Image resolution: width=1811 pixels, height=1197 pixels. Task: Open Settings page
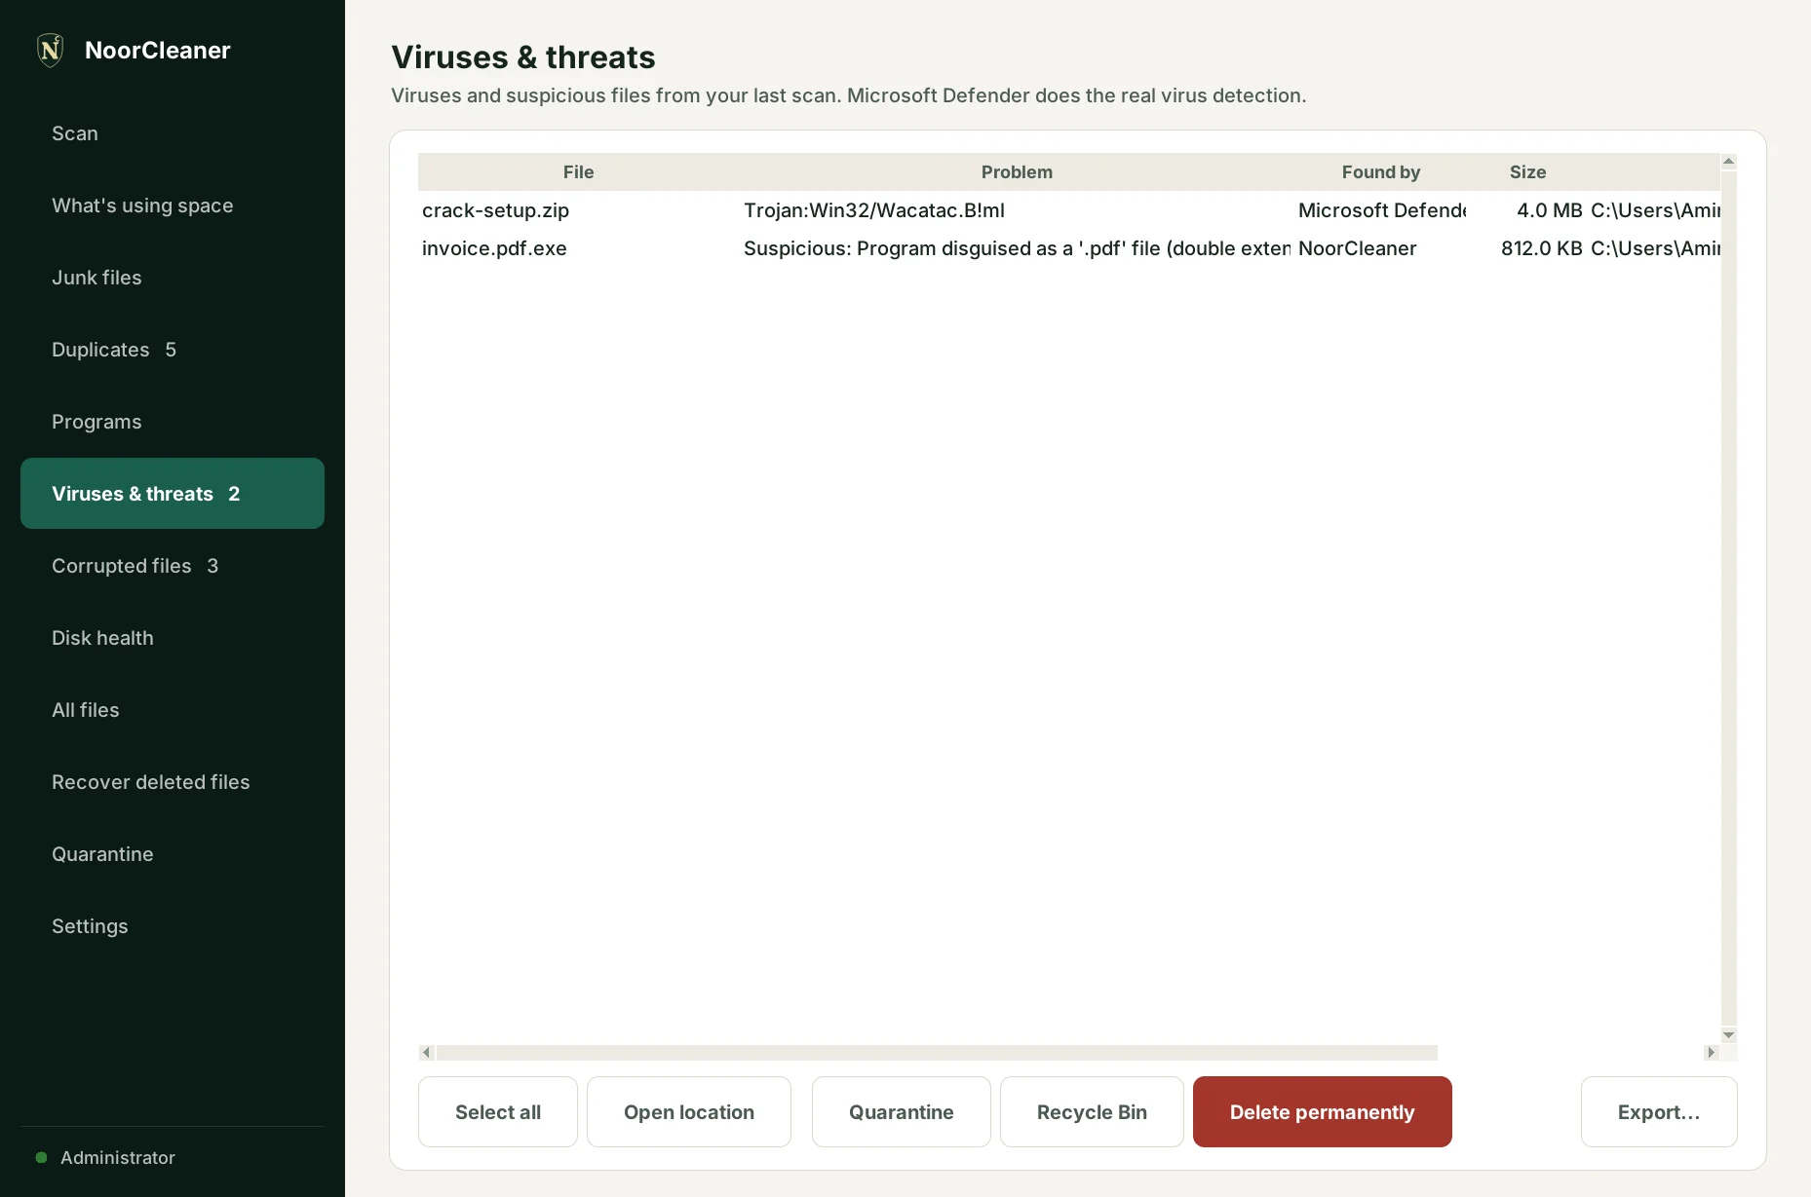[173, 926]
